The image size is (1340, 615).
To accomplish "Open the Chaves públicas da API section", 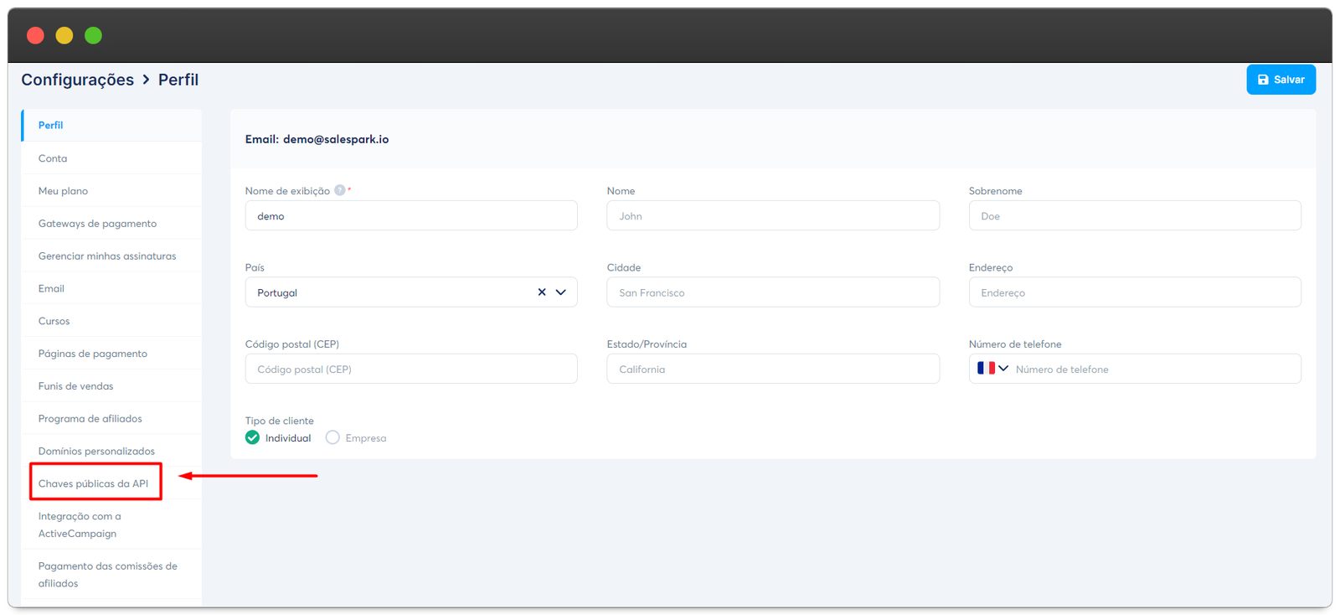I will point(93,483).
